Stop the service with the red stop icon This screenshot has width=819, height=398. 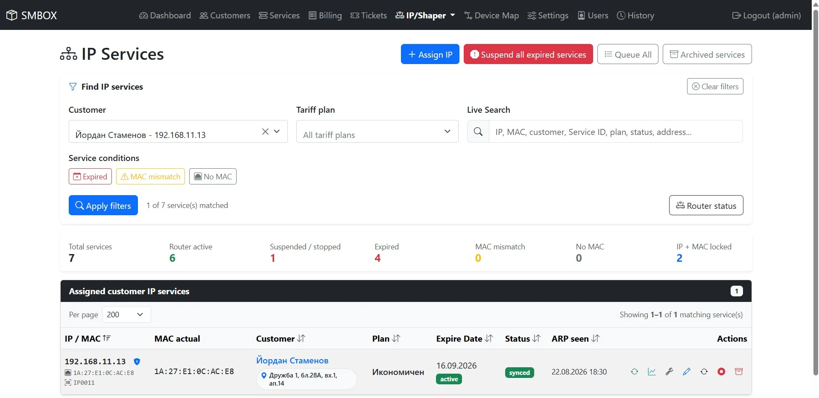[721, 372]
